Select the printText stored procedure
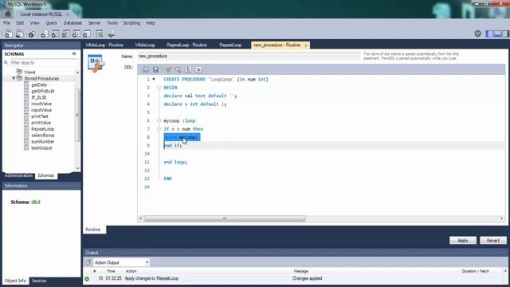This screenshot has height=287, width=510. click(40, 116)
